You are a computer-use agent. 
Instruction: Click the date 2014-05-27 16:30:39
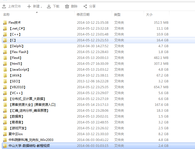[x=93, y=64]
